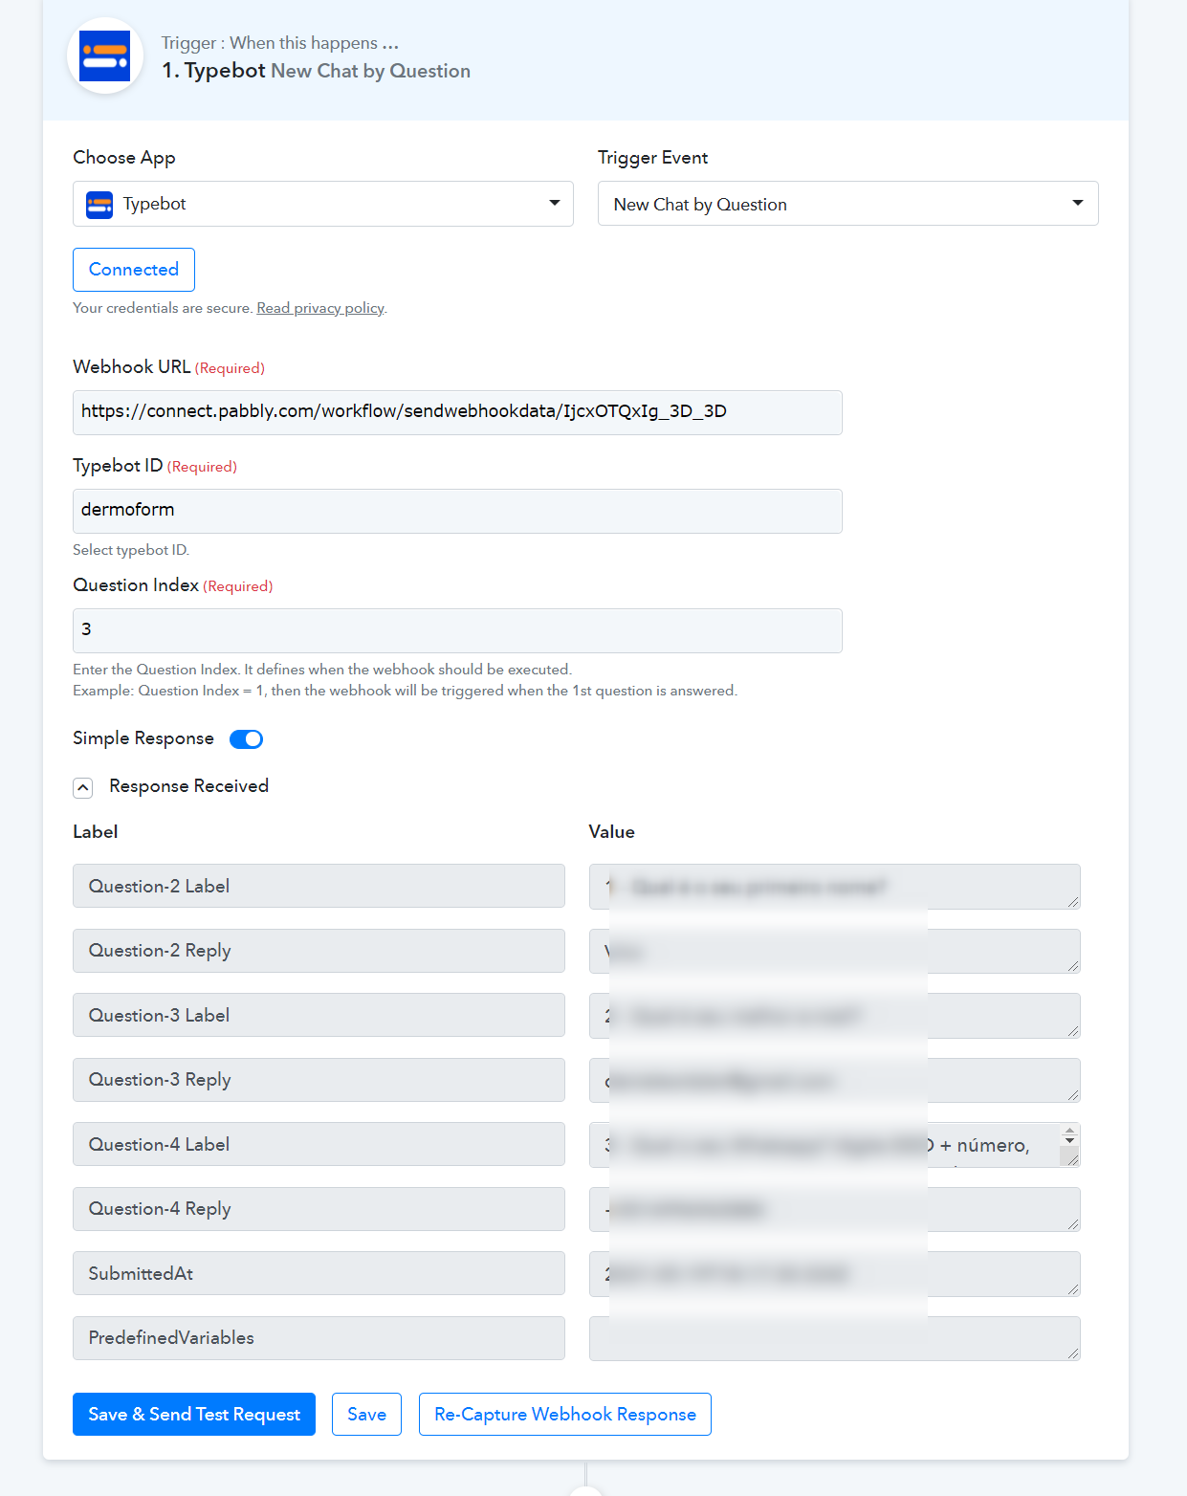Click the SubmittedAt value text area
Viewport: 1187px width, 1496px height.
835,1274
